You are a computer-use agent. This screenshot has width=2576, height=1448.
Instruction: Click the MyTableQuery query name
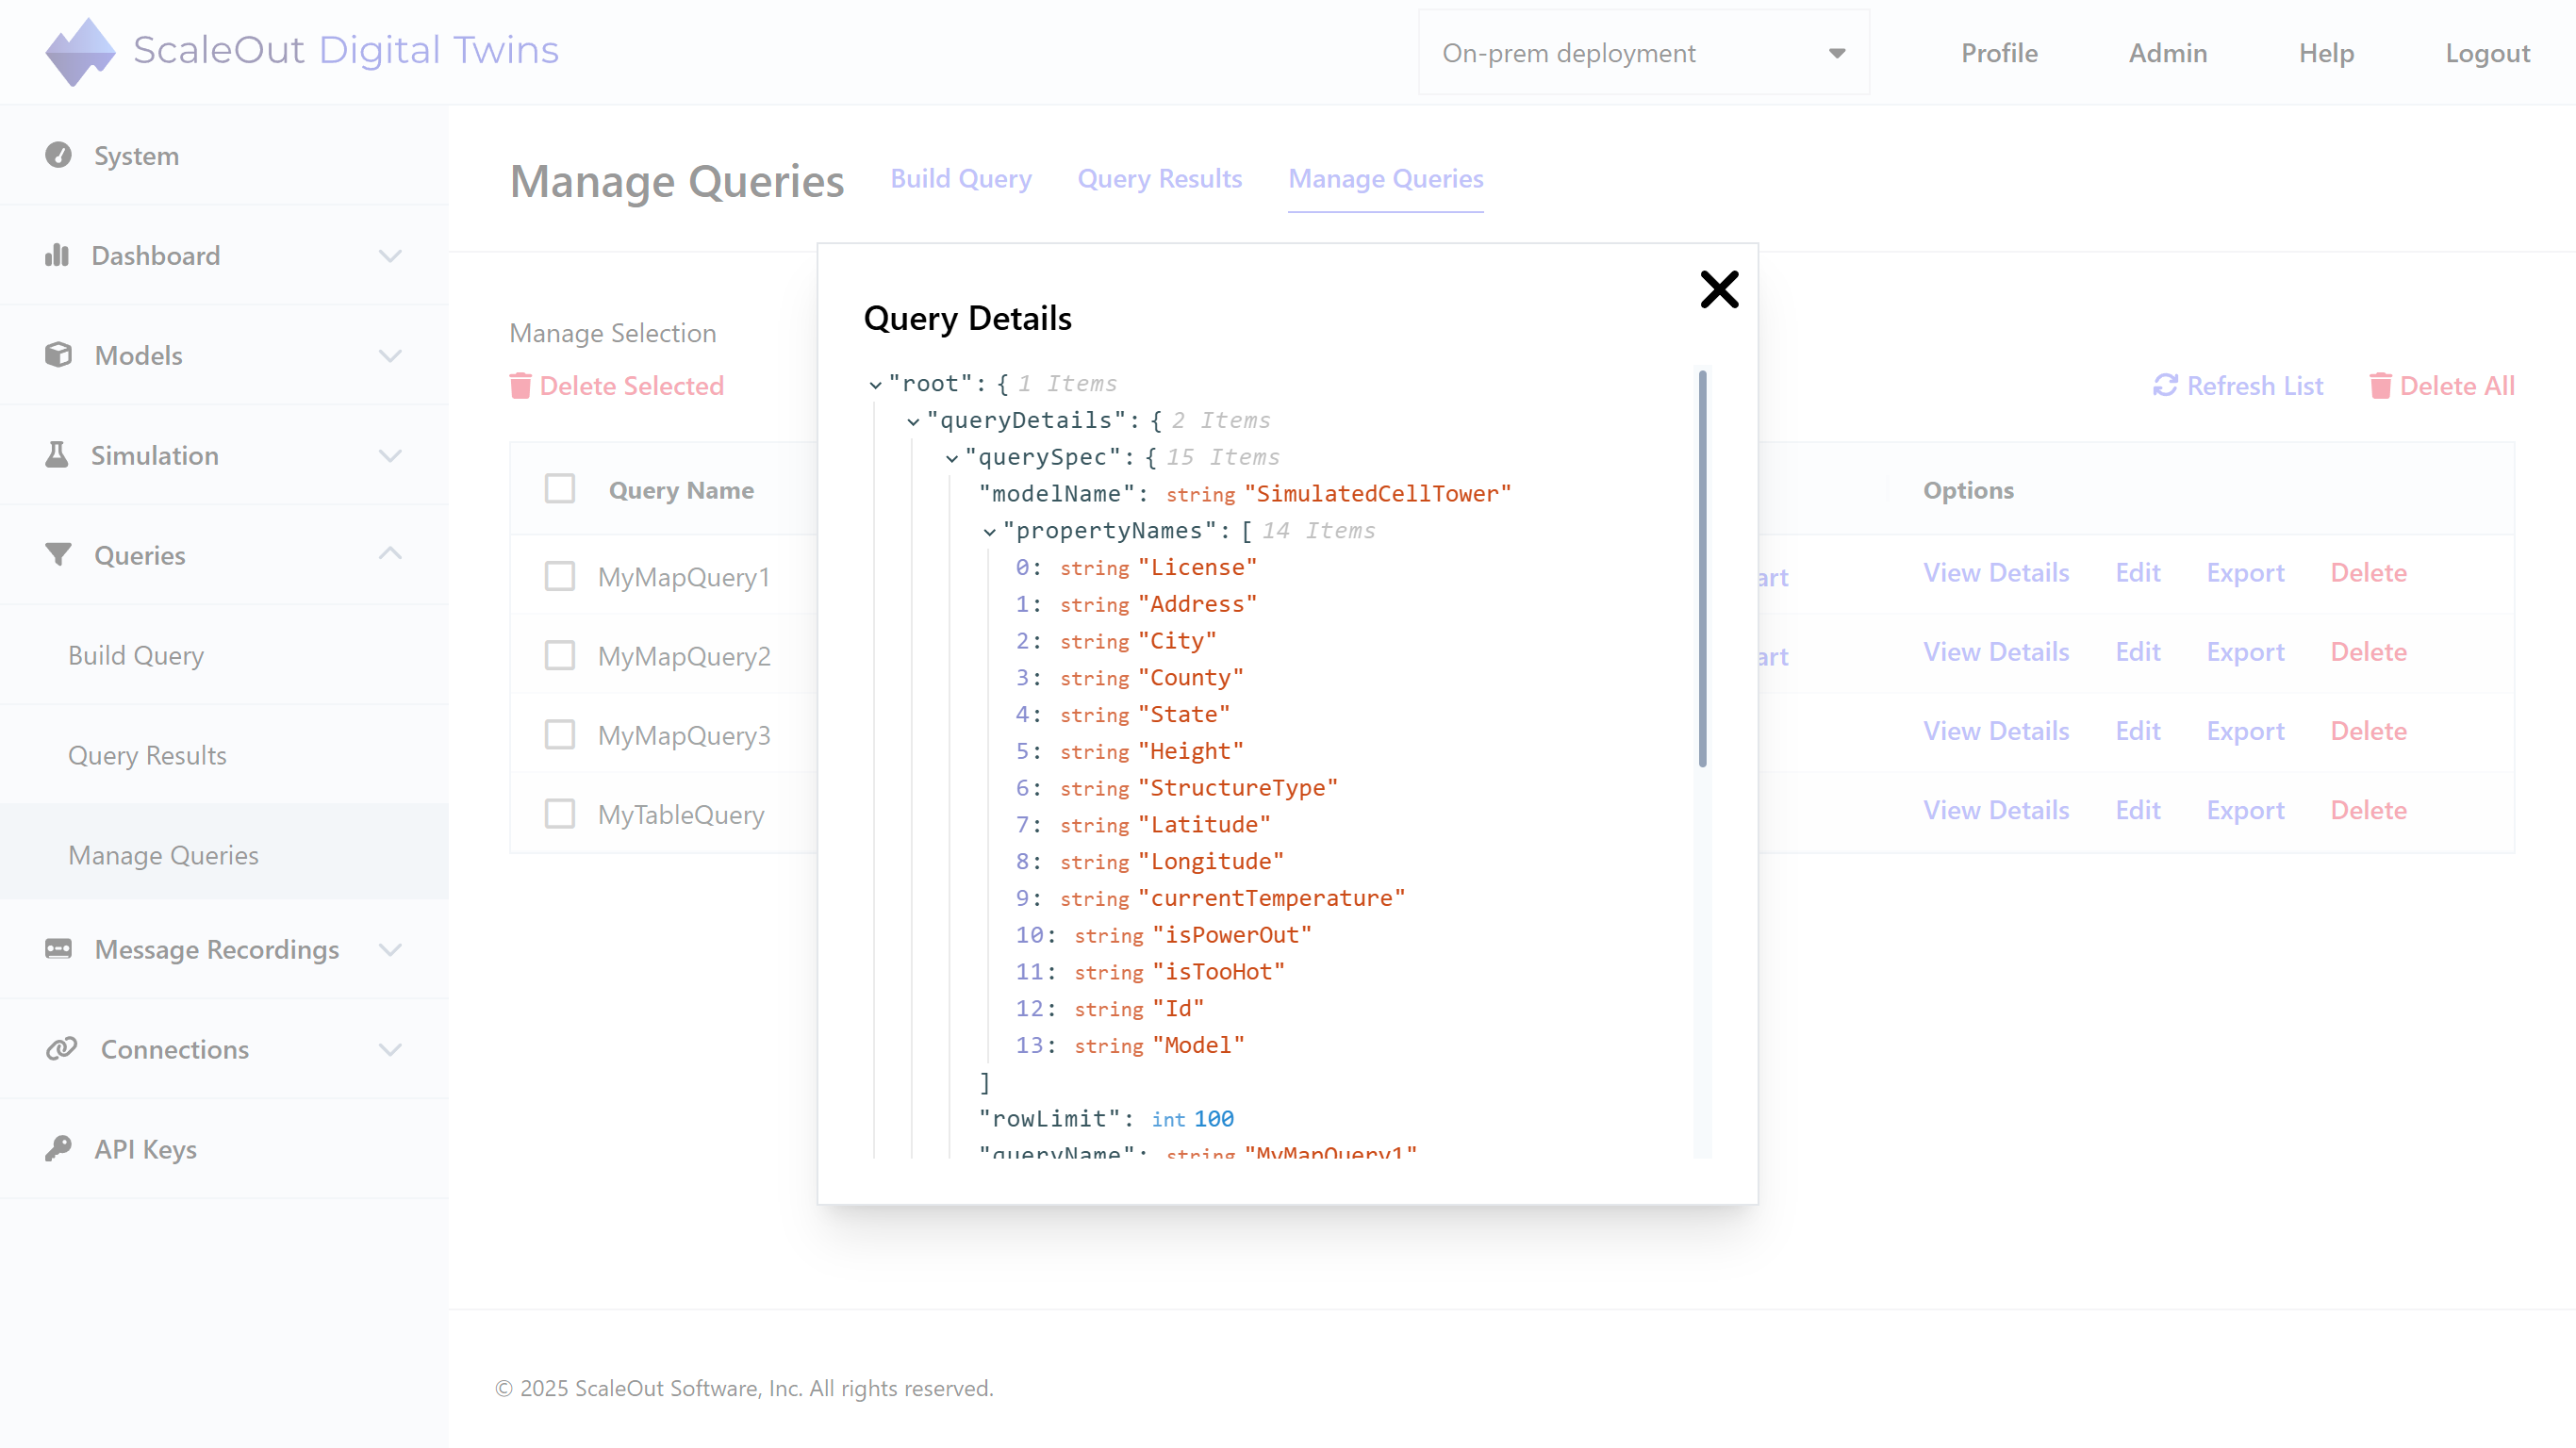681,814
